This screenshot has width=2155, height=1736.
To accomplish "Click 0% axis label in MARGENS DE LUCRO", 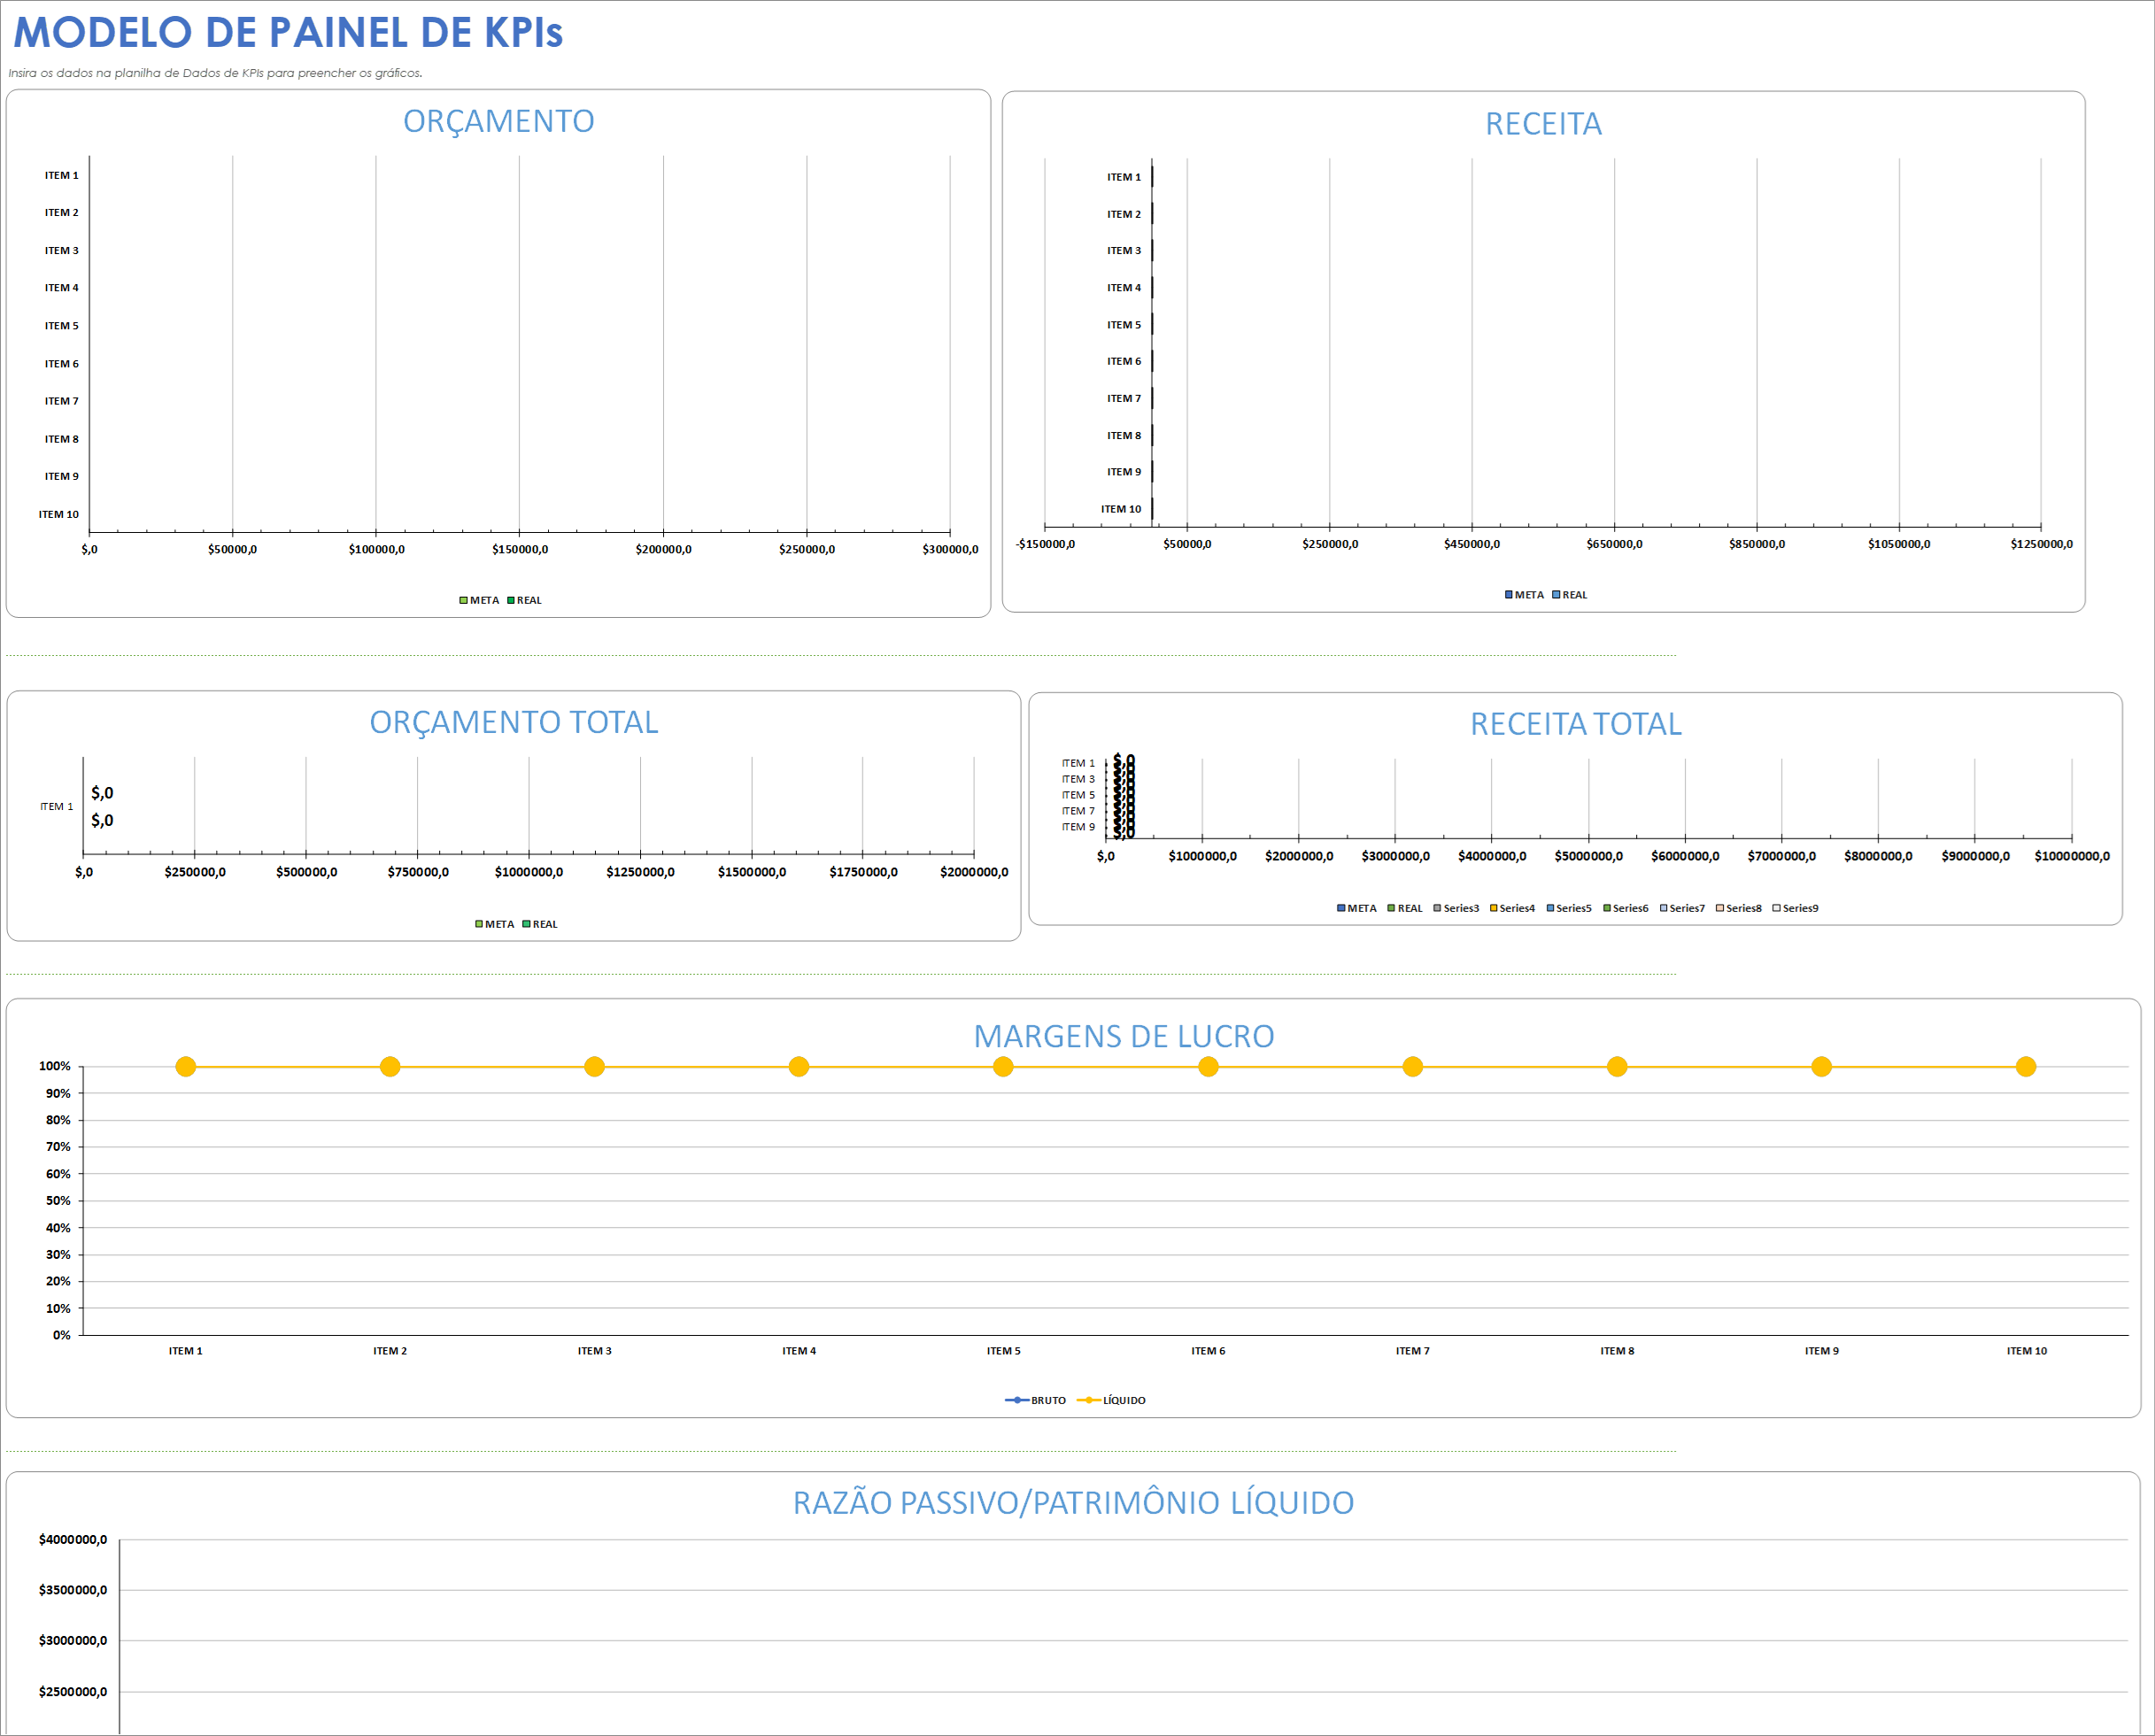I will pyautogui.click(x=61, y=1335).
